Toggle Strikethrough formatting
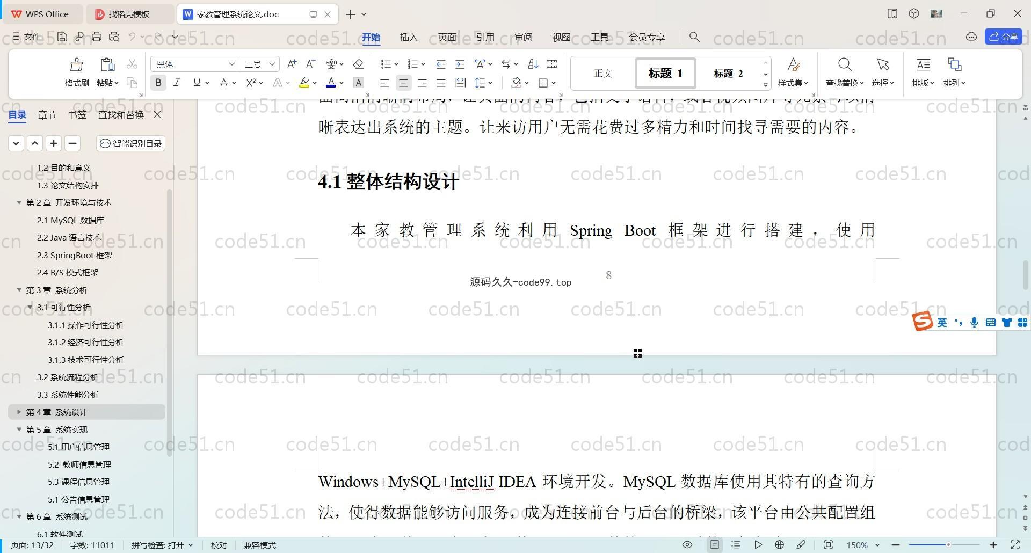Screen dimensions: 1031x553 224,83
